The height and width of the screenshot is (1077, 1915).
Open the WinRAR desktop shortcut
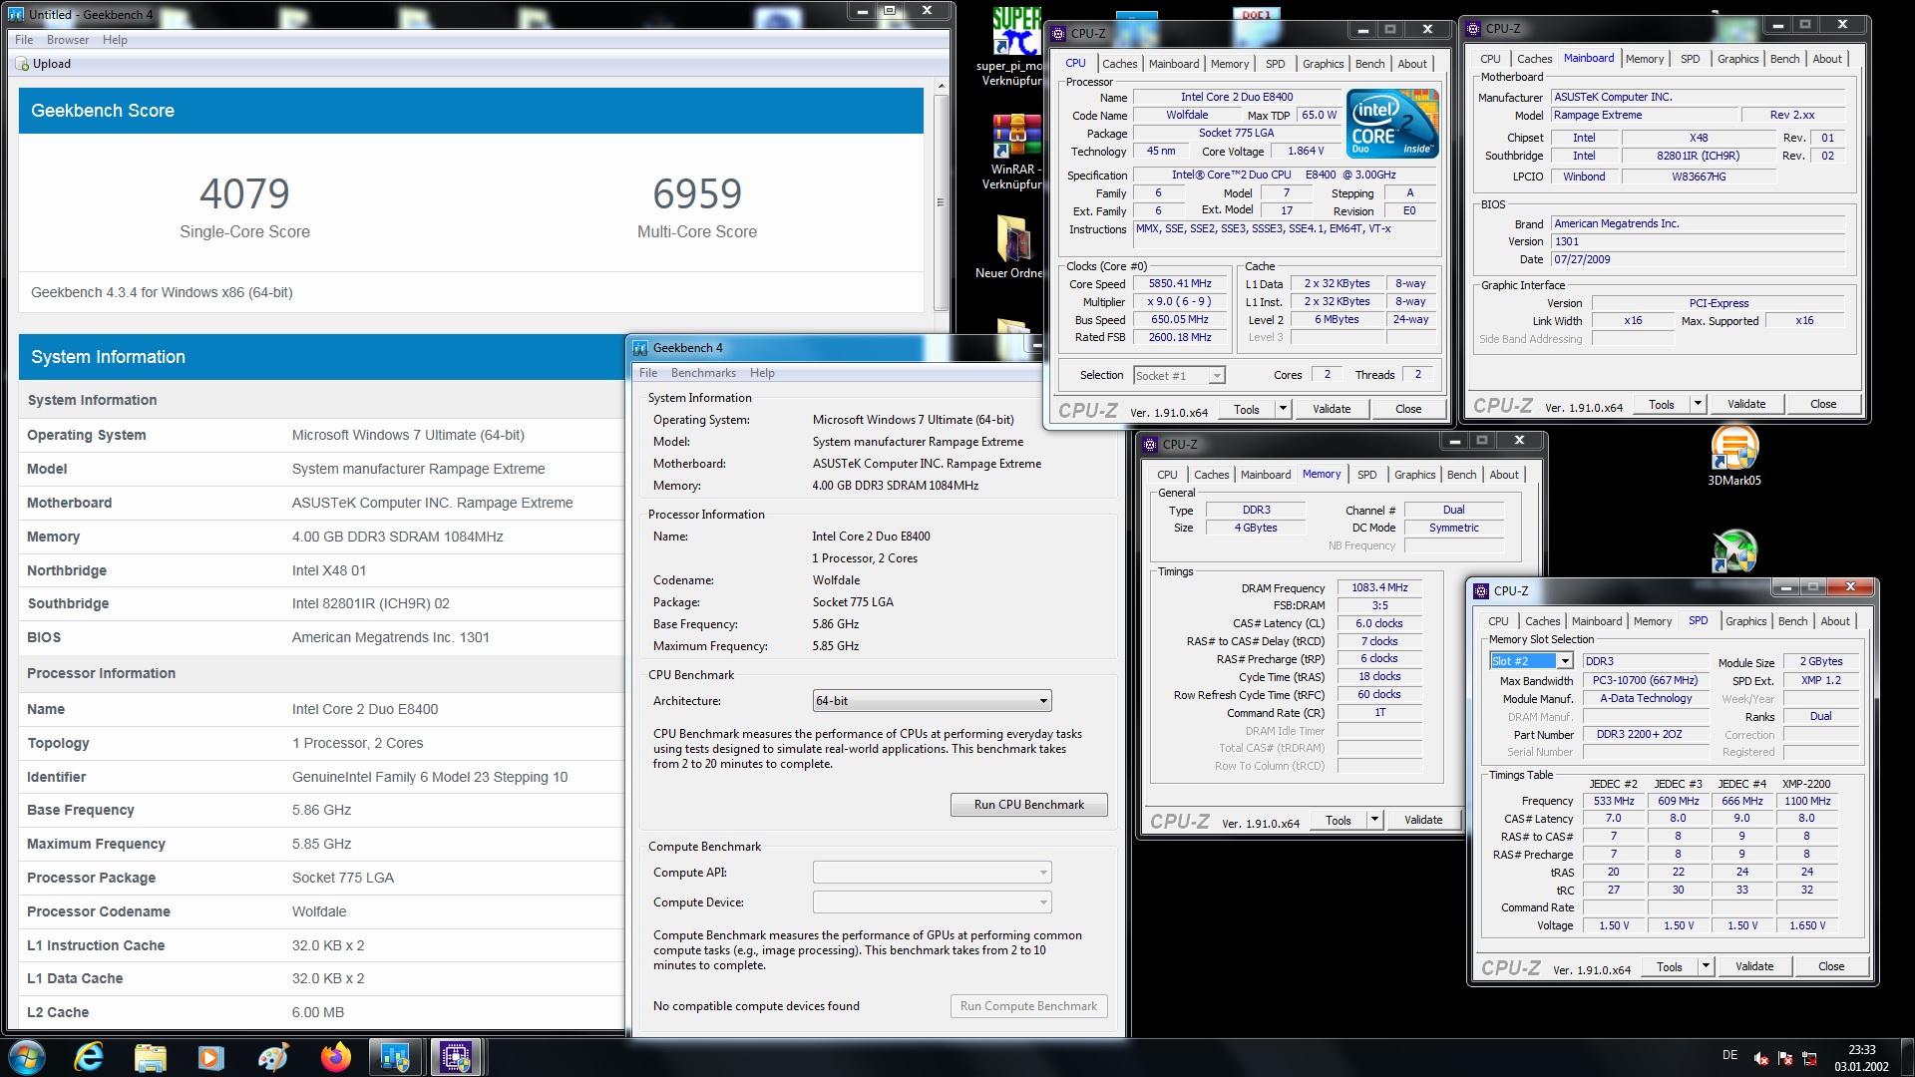point(1014,150)
